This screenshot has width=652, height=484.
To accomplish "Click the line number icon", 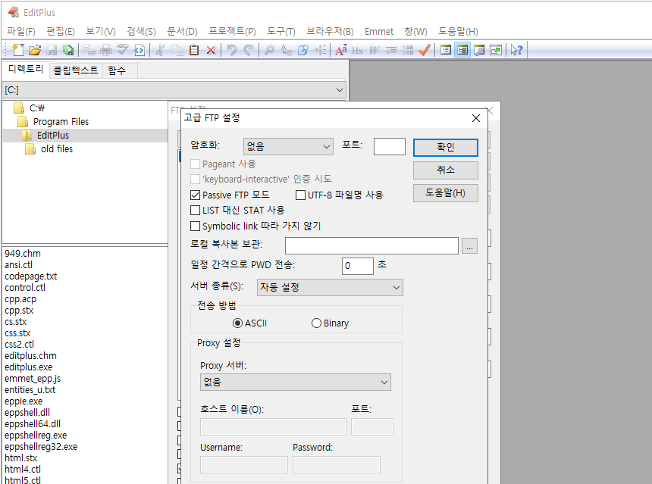I will (408, 50).
